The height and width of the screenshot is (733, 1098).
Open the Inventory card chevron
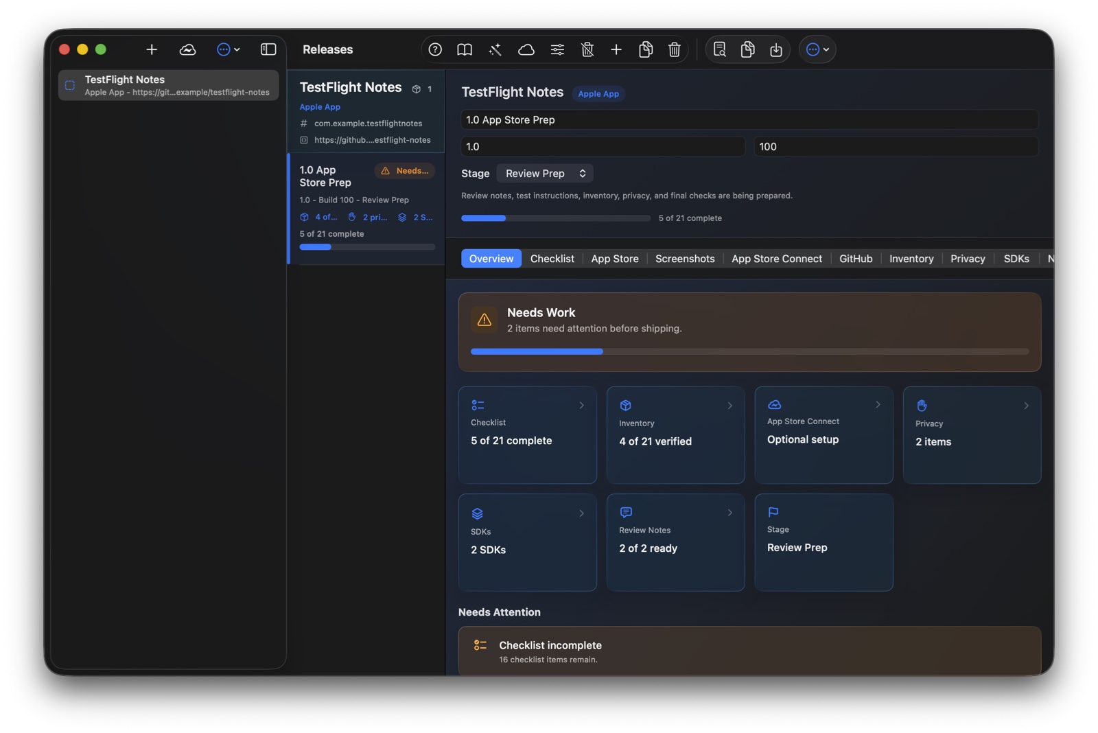[730, 406]
